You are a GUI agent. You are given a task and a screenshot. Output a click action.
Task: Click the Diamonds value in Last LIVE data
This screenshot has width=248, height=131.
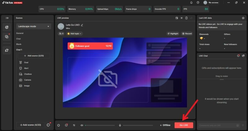point(202,38)
